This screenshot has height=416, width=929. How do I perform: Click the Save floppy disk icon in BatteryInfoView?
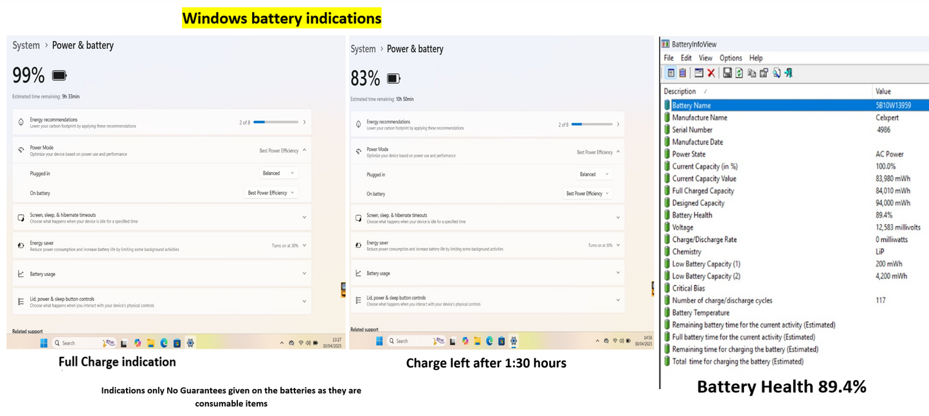[x=727, y=73]
